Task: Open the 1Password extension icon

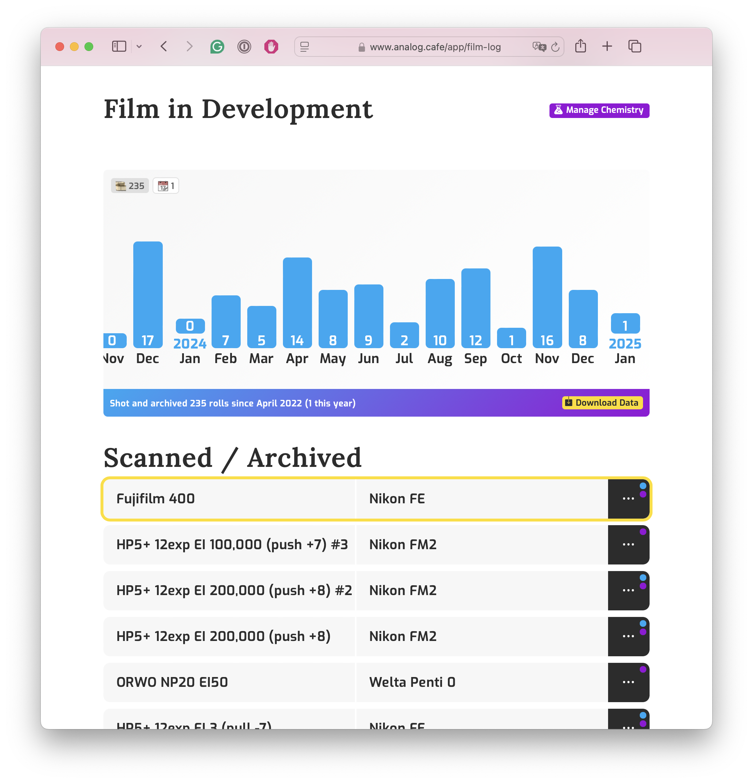Action: [244, 47]
